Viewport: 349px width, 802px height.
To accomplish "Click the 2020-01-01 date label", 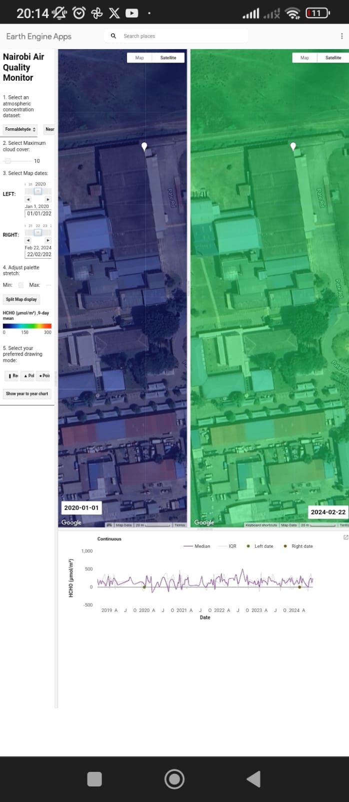I will coord(81,508).
